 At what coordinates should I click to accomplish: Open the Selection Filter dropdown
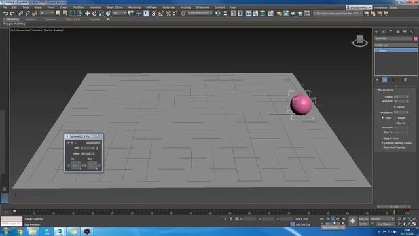[46, 13]
